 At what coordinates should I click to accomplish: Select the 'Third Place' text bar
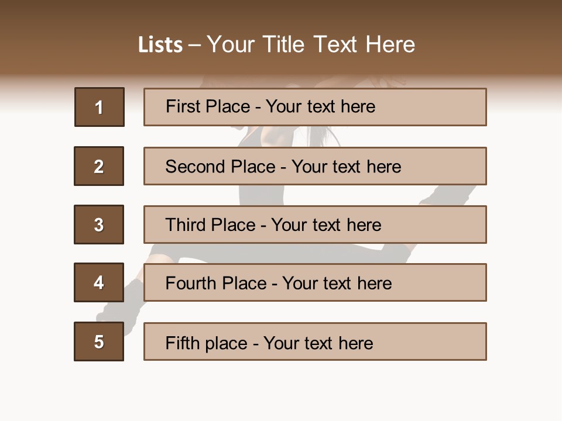click(x=315, y=225)
